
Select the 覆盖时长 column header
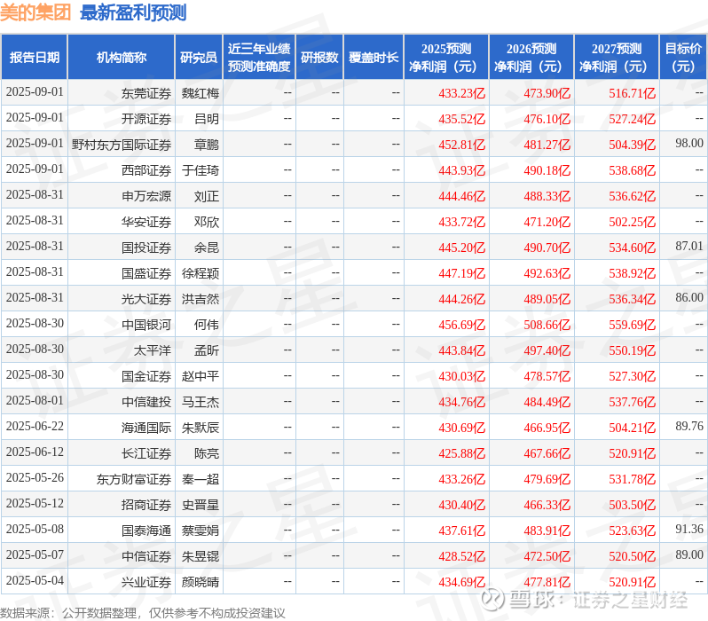point(374,58)
